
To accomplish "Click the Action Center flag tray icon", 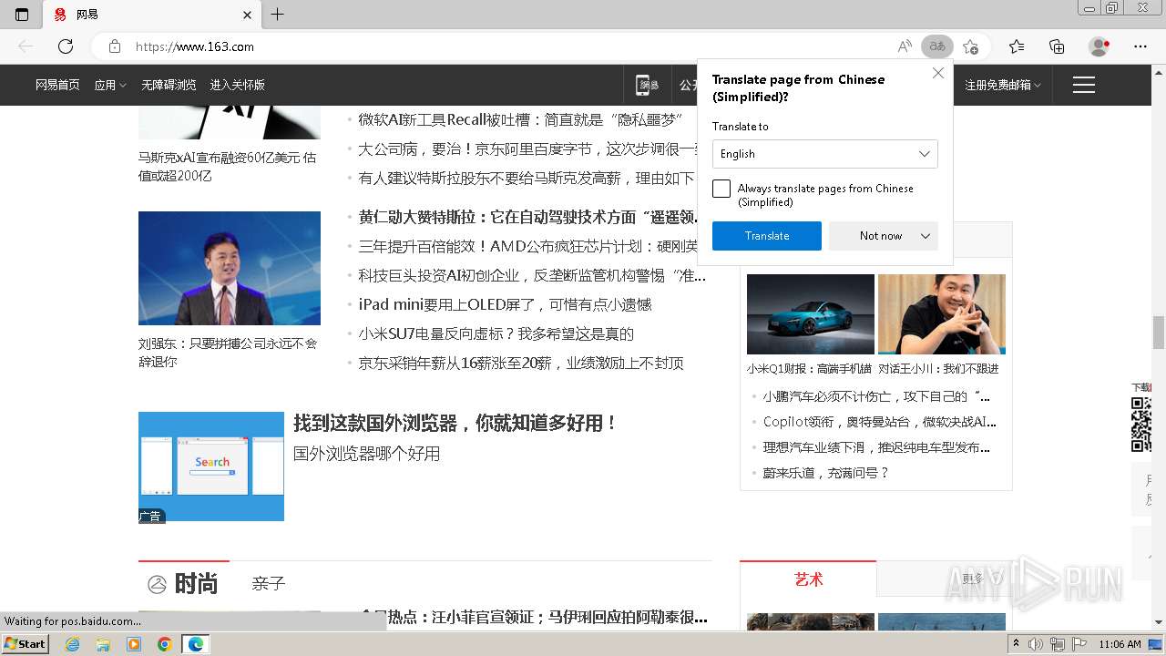I will [x=1080, y=644].
